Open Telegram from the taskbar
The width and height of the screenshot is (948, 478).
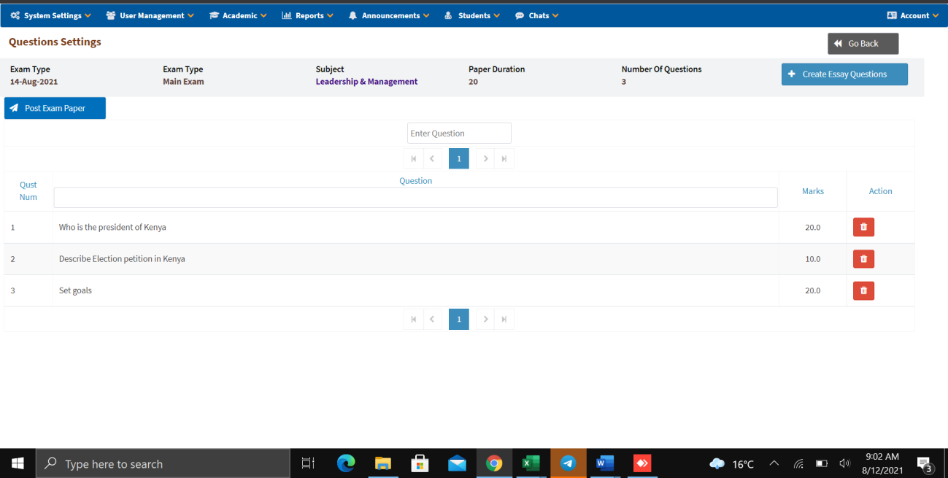tap(568, 463)
